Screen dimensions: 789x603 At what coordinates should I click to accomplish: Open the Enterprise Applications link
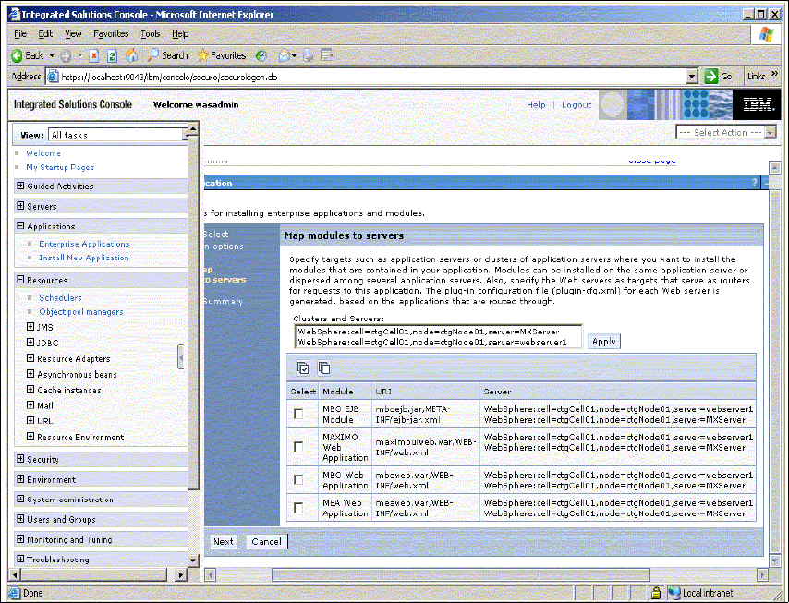pyautogui.click(x=84, y=244)
